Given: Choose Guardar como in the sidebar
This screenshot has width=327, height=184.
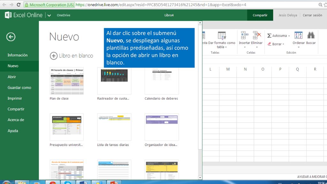Looking at the screenshot, I should click(x=19, y=88).
